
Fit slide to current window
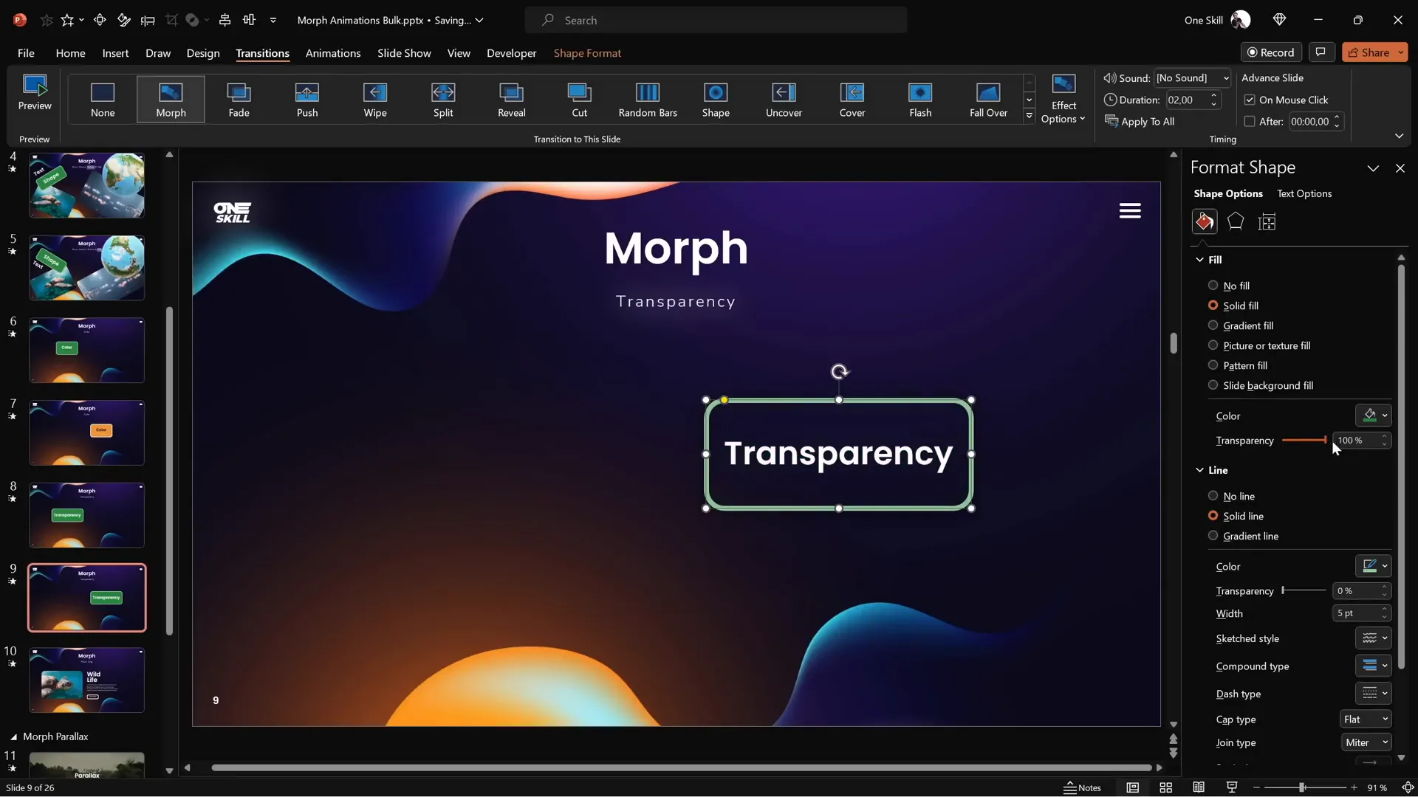click(1408, 787)
